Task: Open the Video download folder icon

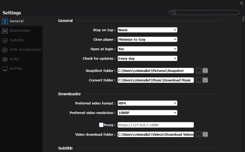Action: [205, 134]
